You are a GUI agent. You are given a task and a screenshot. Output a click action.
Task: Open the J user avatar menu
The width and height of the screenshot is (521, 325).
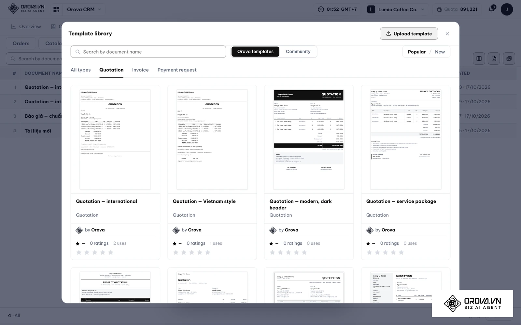507,9
